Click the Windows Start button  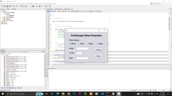(x=3, y=94)
